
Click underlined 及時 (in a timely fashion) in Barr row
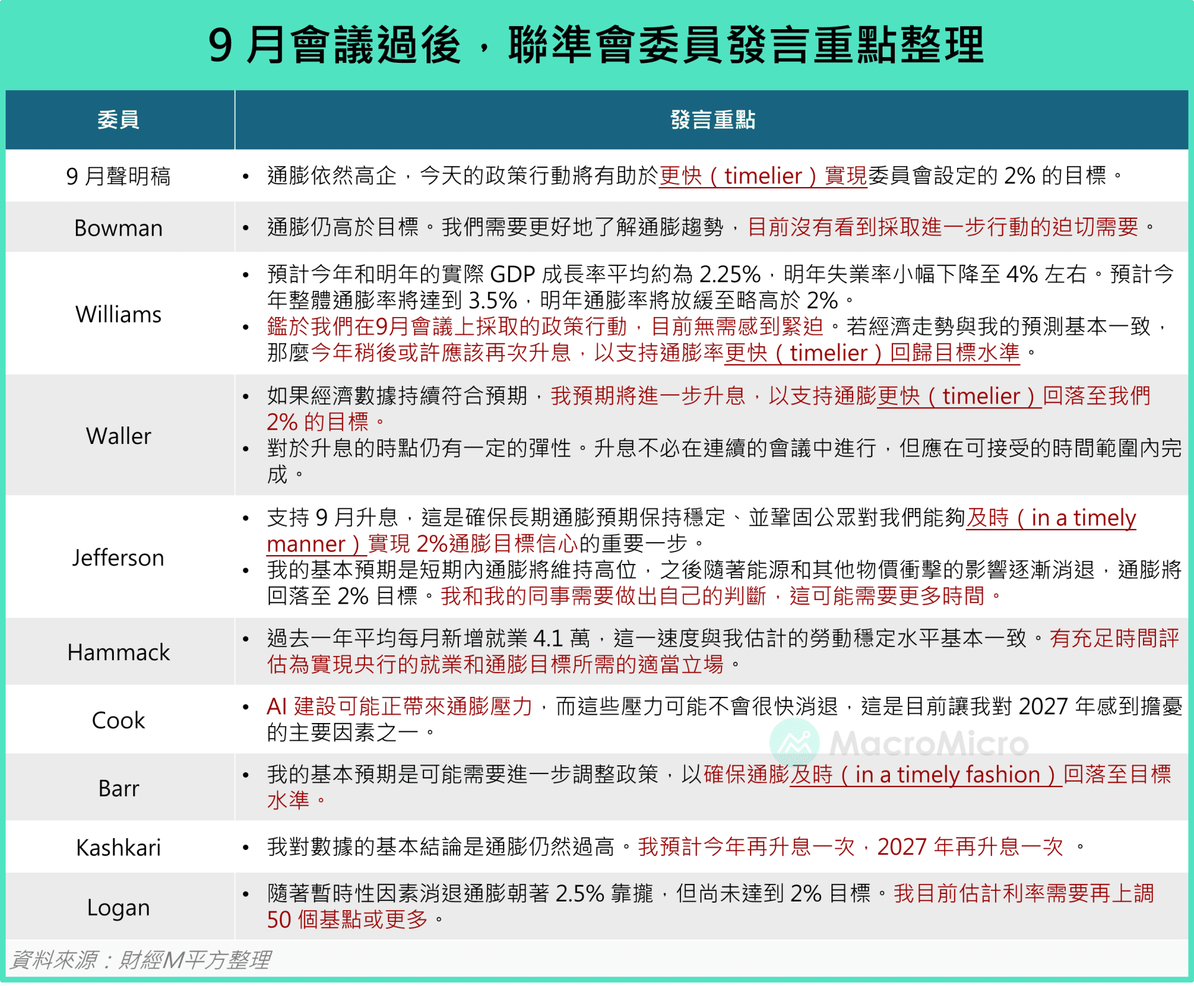926,775
